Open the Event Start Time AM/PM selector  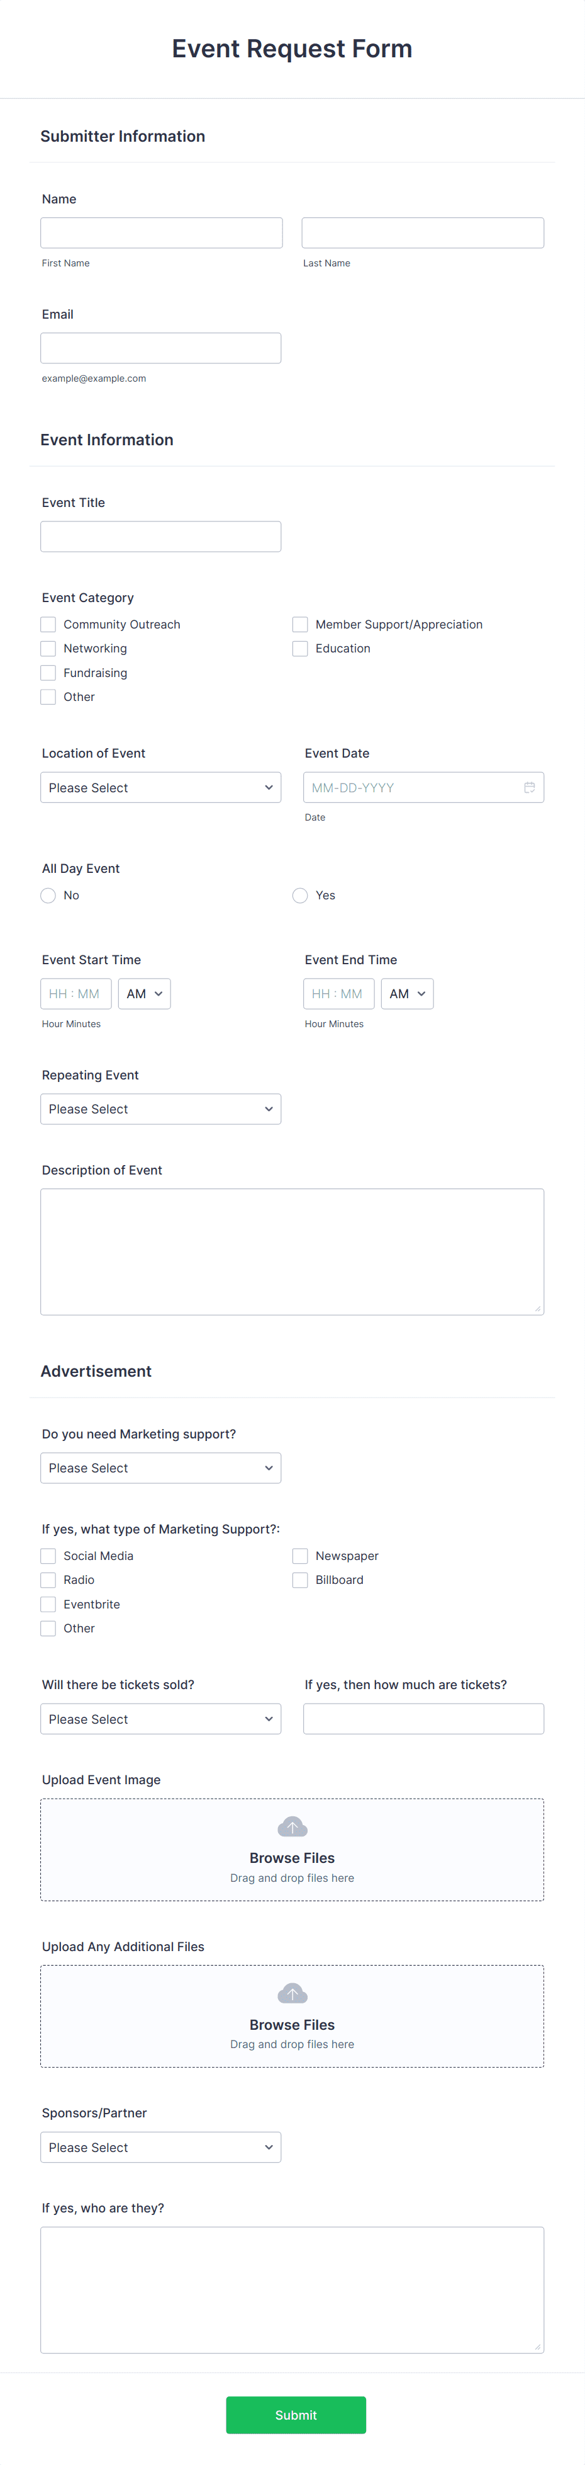coord(144,994)
